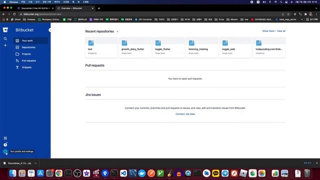Open your profile and settings avatar

click(x=5, y=151)
